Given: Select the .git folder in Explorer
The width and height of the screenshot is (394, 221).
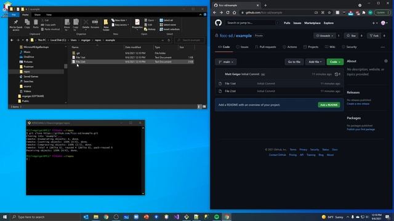Looking at the screenshot, I should 78,53.
